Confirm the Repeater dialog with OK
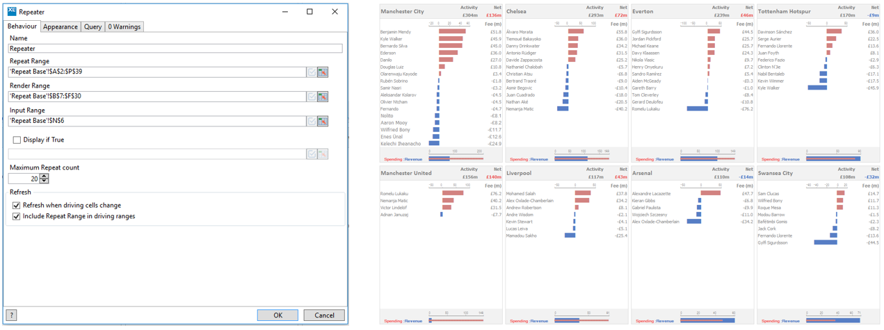Screen dimensions: 884x330 click(x=278, y=315)
